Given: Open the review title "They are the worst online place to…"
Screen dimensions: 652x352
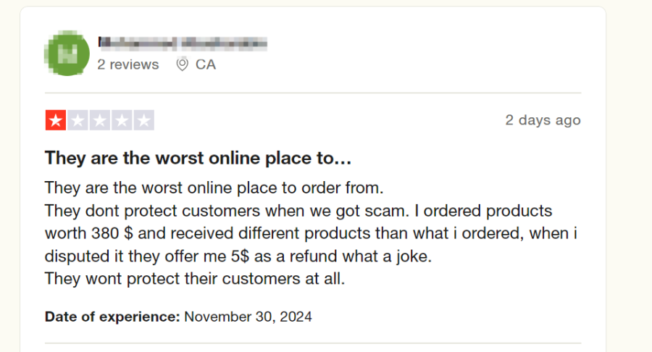Looking at the screenshot, I should [x=198, y=157].
